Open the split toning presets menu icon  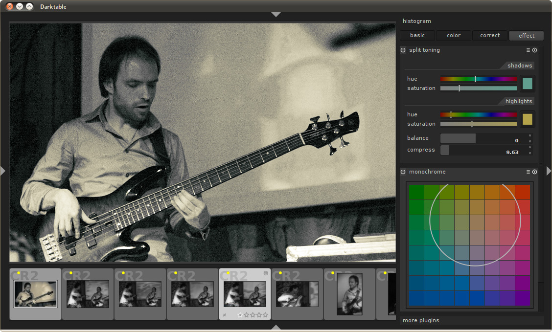pos(528,50)
